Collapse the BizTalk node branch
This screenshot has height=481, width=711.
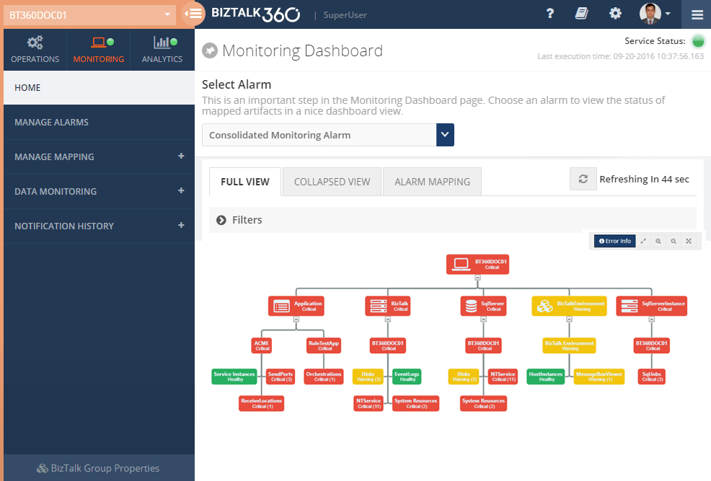(x=388, y=319)
